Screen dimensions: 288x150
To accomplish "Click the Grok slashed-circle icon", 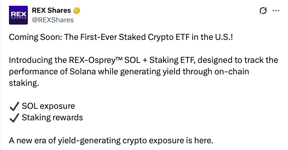I will 263,11.
